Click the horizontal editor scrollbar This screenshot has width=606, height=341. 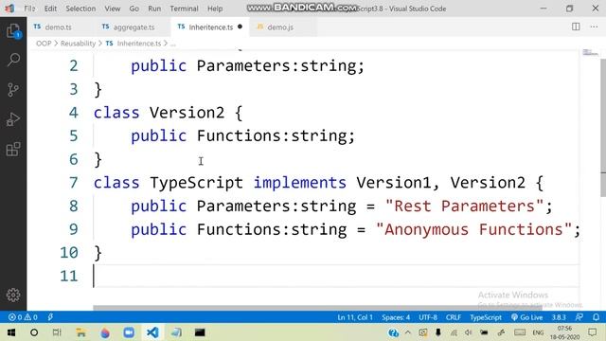click(x=317, y=308)
